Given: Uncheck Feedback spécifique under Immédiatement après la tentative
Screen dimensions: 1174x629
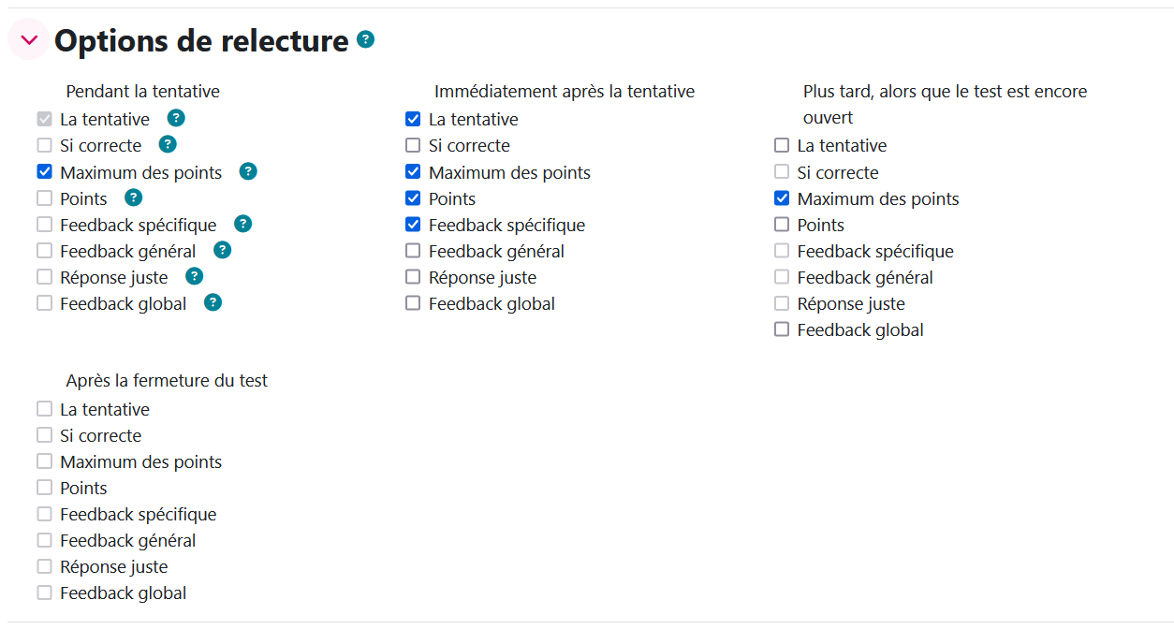Looking at the screenshot, I should [x=413, y=225].
